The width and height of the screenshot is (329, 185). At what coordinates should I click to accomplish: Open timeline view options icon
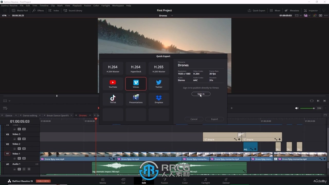(5, 108)
